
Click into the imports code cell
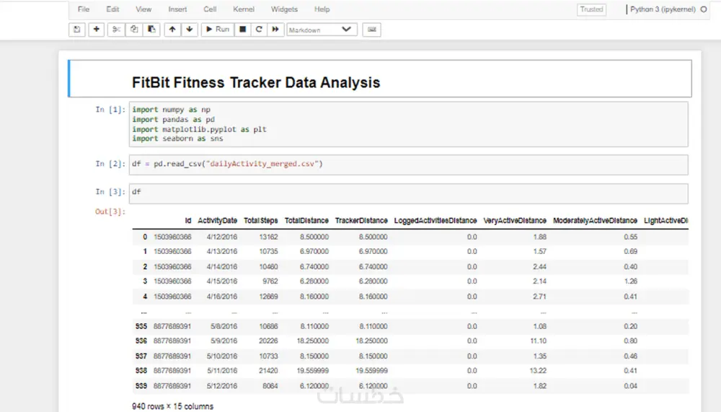tap(408, 124)
